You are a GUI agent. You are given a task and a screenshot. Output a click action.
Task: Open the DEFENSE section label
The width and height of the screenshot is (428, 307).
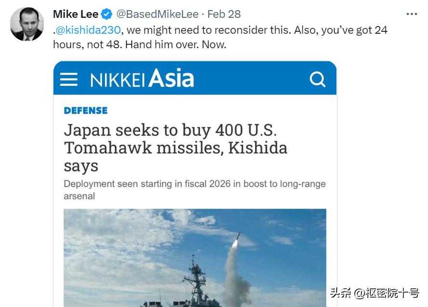pos(85,110)
